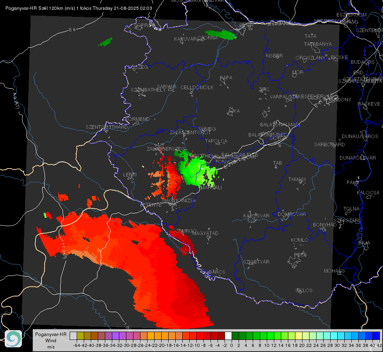
Task: Click the OROSZLANY city label
Action: click(x=311, y=57)
